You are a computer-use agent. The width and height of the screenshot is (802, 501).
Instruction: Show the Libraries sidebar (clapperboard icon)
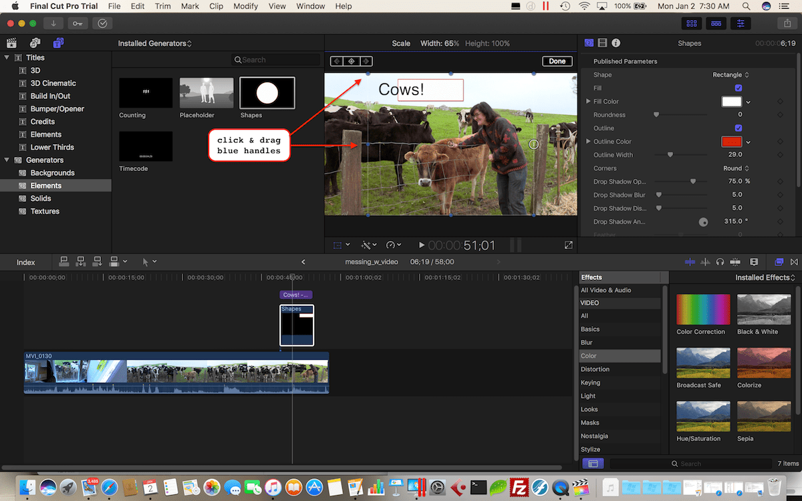(x=11, y=41)
